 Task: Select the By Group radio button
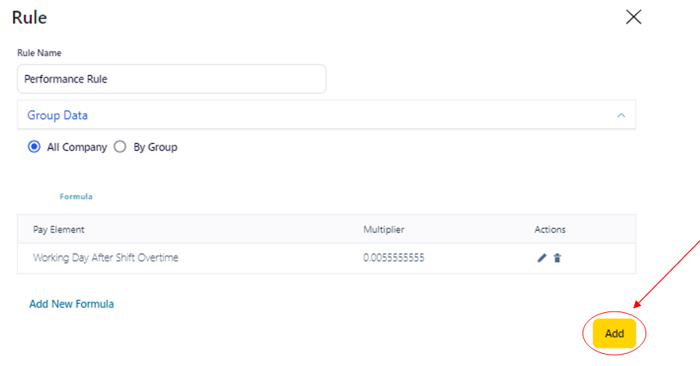pos(120,147)
